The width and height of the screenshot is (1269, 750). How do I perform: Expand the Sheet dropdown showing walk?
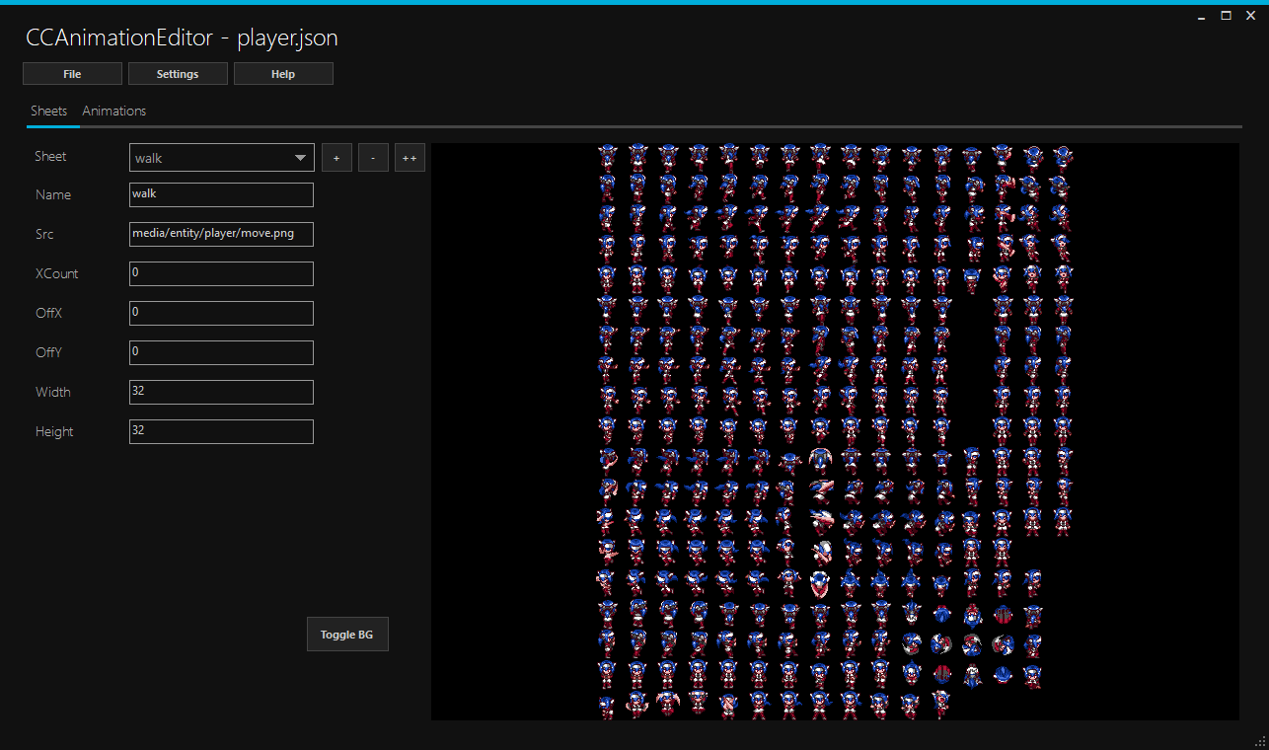(x=222, y=158)
